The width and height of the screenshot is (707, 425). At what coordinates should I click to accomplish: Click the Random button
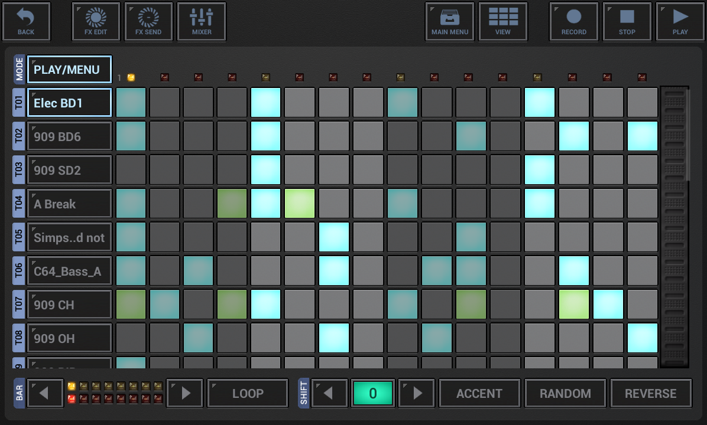pyautogui.click(x=565, y=393)
